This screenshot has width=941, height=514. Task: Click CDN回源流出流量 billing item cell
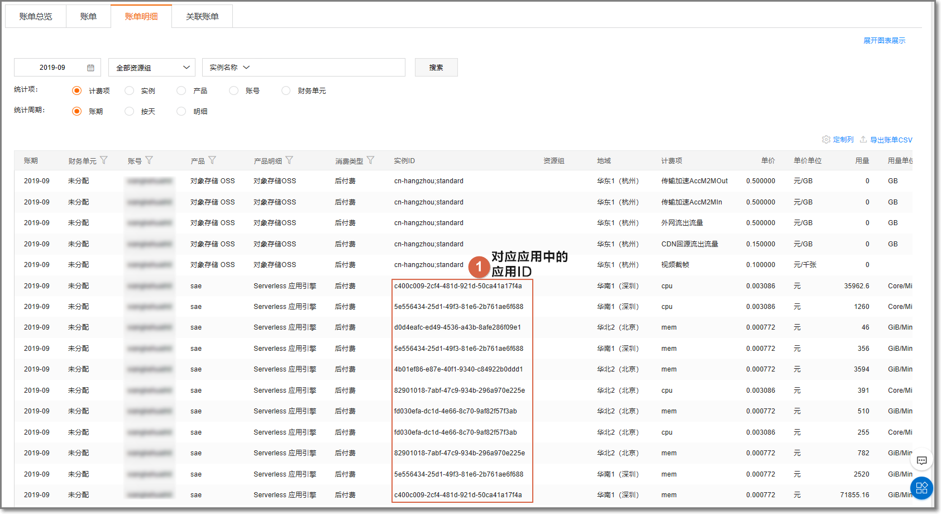690,244
